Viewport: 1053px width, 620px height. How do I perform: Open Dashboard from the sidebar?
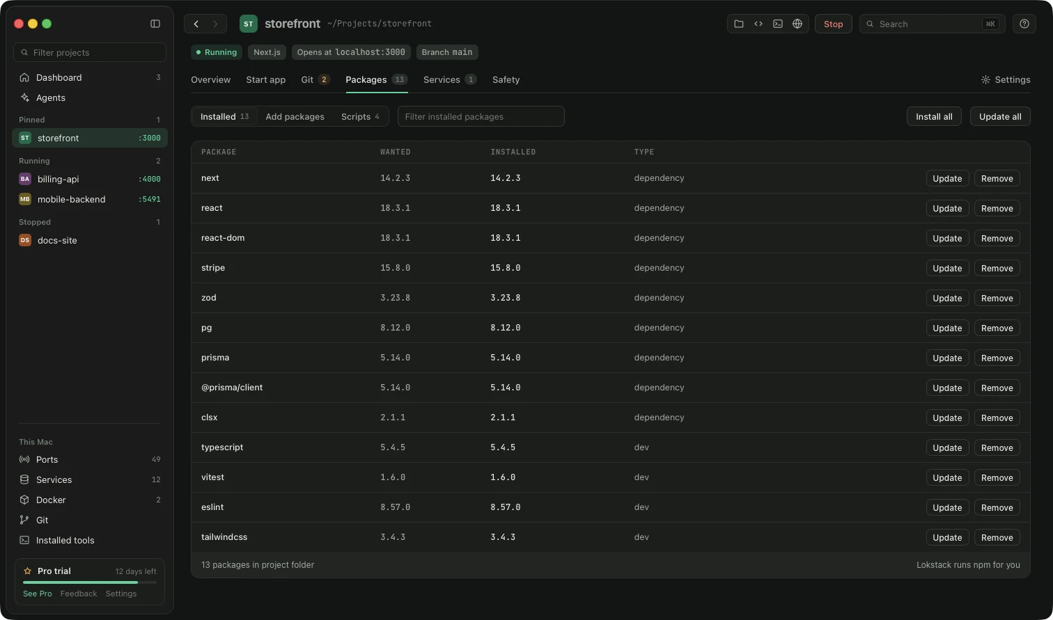pos(90,77)
